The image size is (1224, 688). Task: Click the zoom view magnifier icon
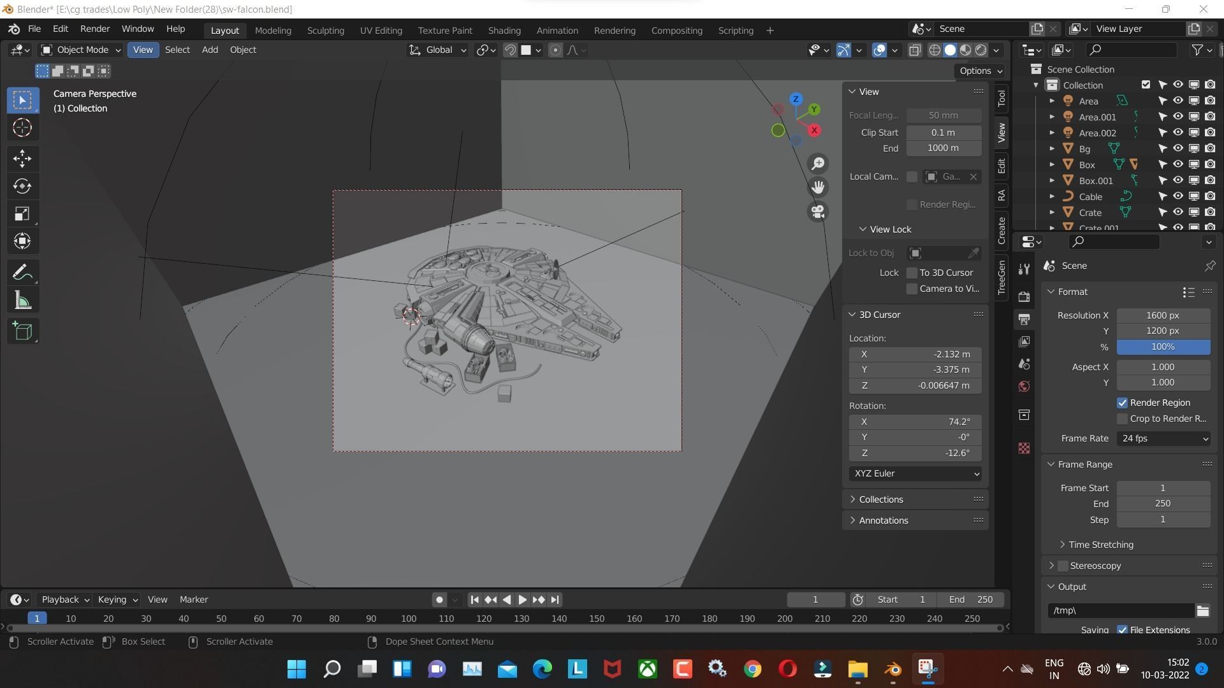[818, 164]
